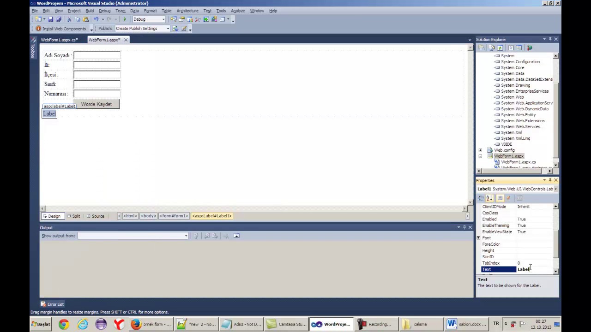Switch to WebForm1.aspx.cs tab
The width and height of the screenshot is (591, 332).
pos(59,40)
